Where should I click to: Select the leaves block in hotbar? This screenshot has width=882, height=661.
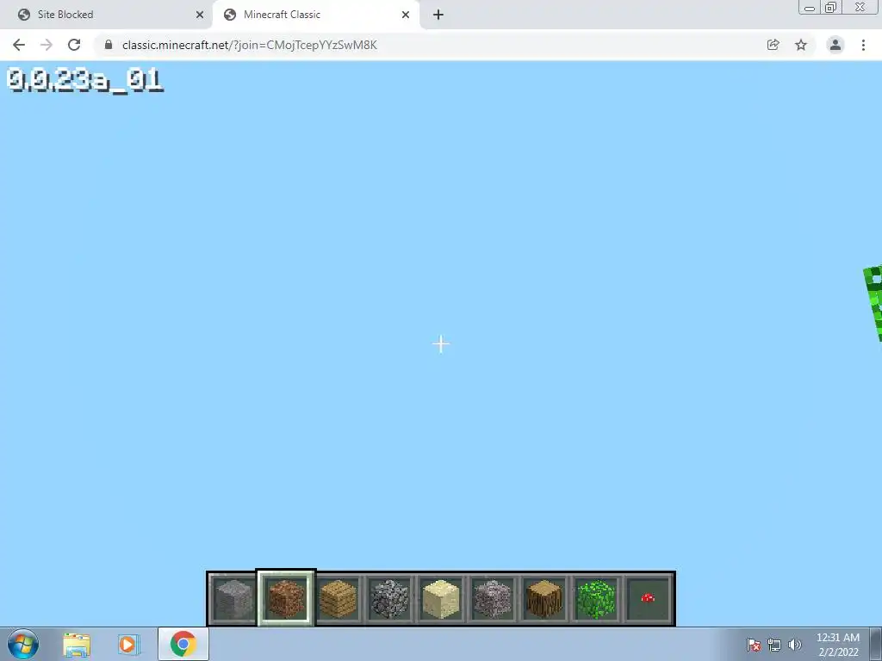coord(596,599)
